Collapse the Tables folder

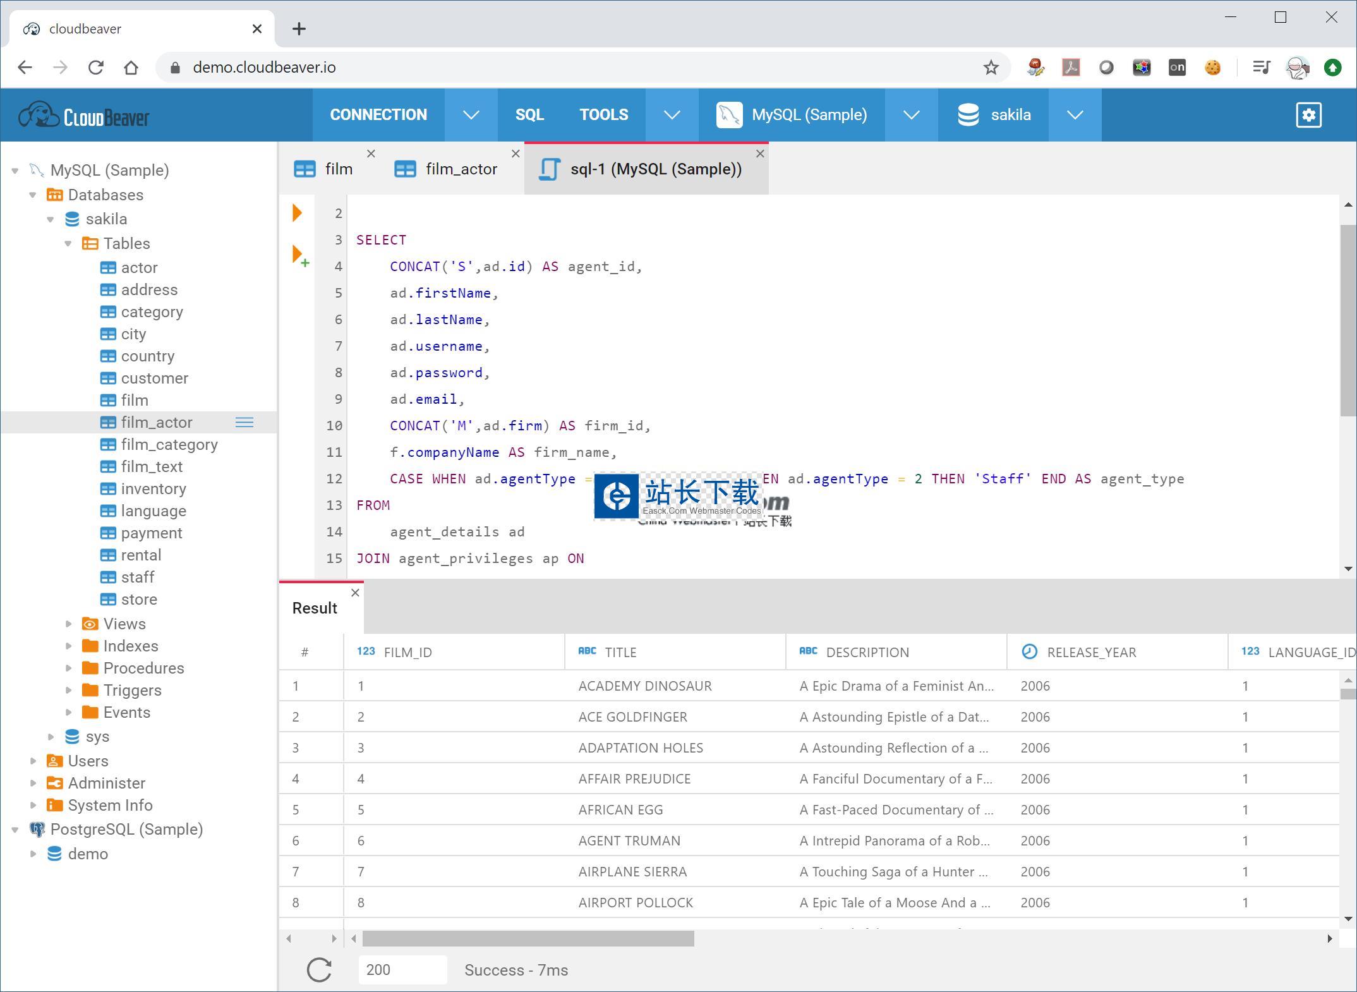point(68,244)
